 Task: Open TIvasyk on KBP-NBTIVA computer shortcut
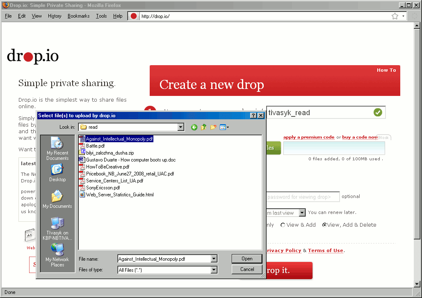coord(57,229)
